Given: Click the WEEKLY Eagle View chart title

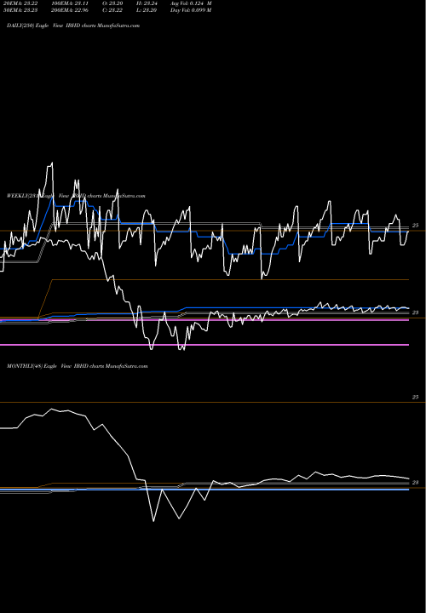Looking at the screenshot, I should coord(76,196).
